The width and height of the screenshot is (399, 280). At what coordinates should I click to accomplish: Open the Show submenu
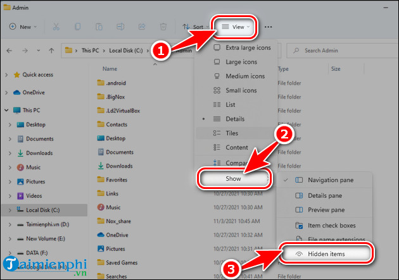(234, 179)
